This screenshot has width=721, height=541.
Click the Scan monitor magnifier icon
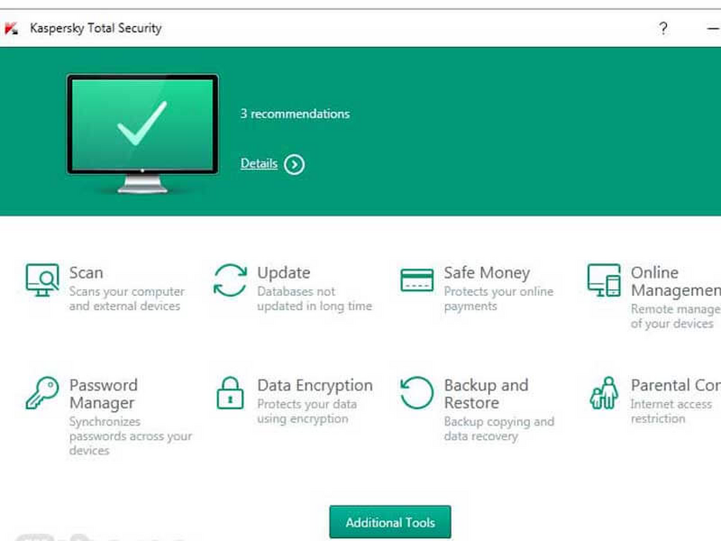[42, 279]
